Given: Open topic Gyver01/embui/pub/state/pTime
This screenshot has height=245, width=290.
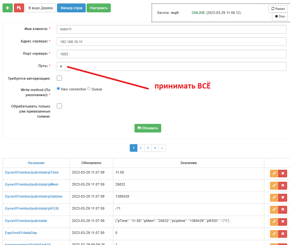Looking at the screenshot, I should (x=32, y=172).
